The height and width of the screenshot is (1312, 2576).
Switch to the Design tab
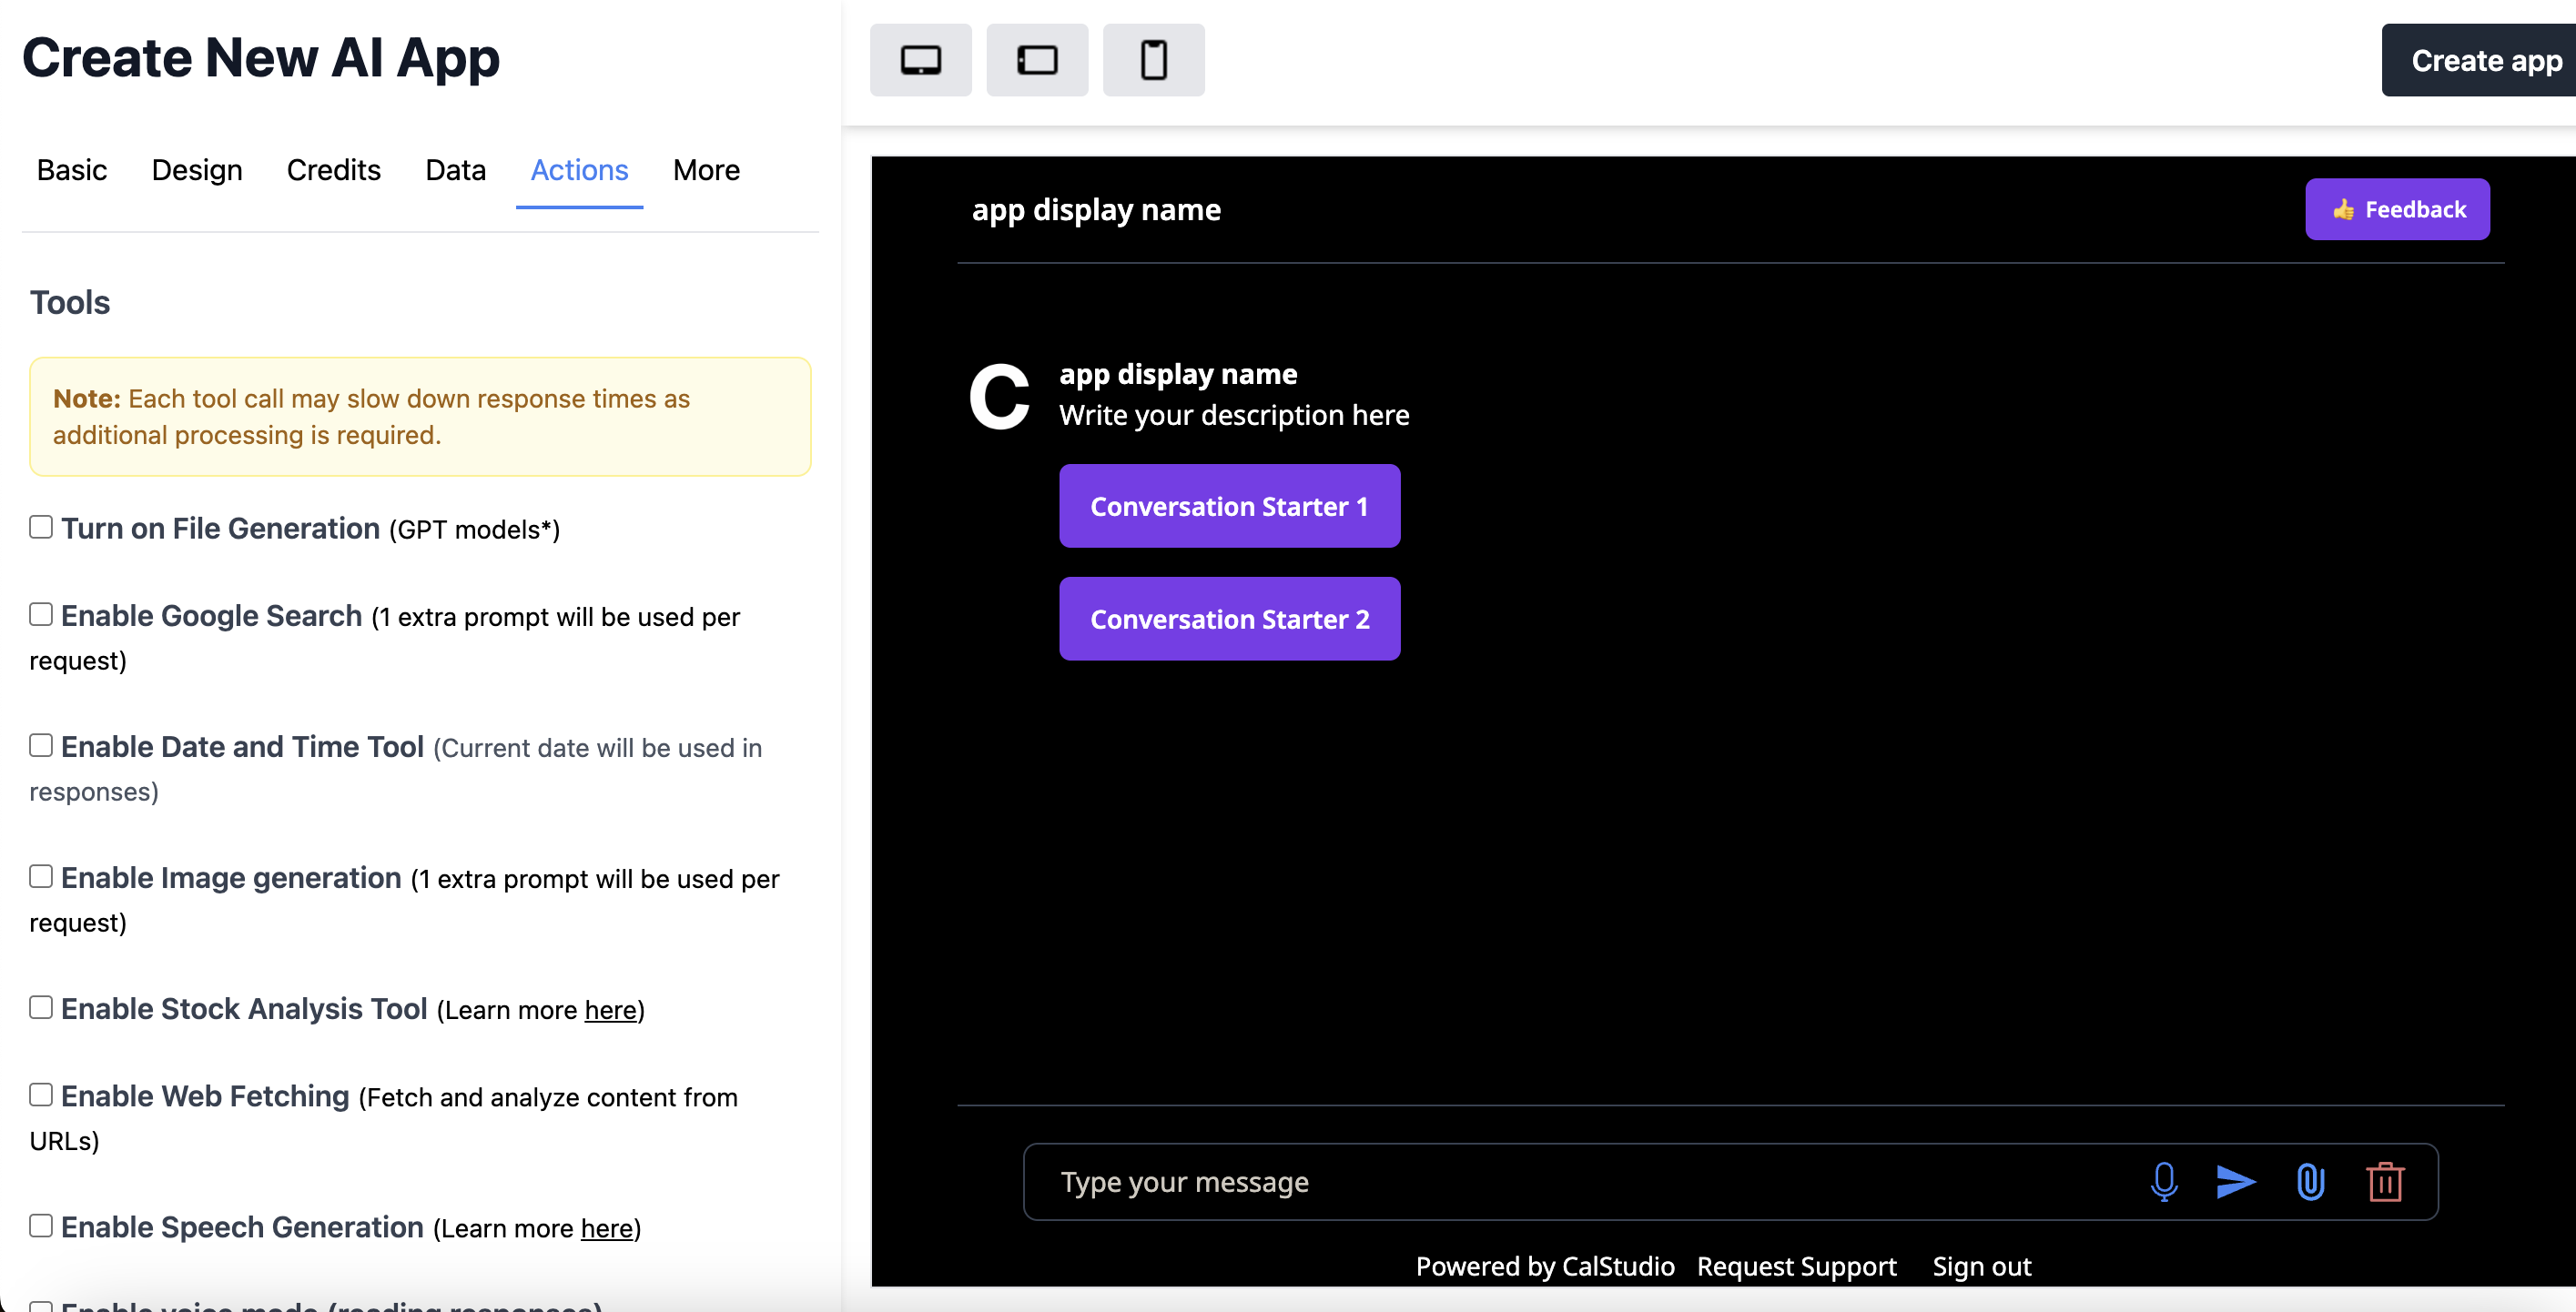tap(197, 170)
